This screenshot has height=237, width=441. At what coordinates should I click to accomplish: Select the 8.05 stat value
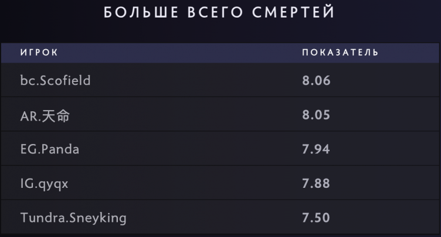coord(316,115)
